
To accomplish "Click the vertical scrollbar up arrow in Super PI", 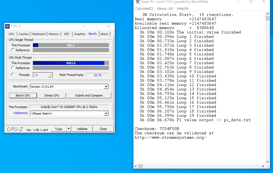I will tap(267, 14).
